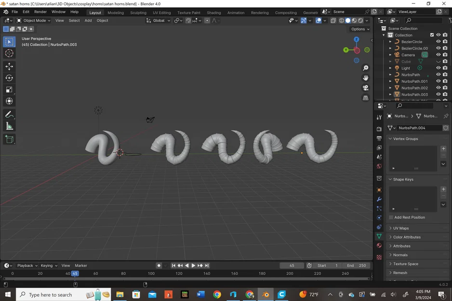Open the Object Data properties tab
The width and height of the screenshot is (452, 301).
point(379,236)
